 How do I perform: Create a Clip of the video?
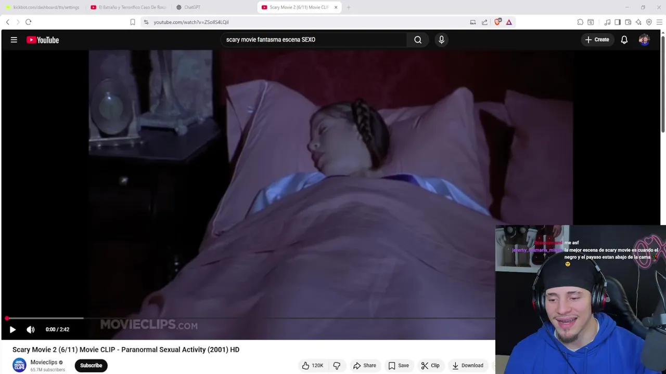coord(430,366)
